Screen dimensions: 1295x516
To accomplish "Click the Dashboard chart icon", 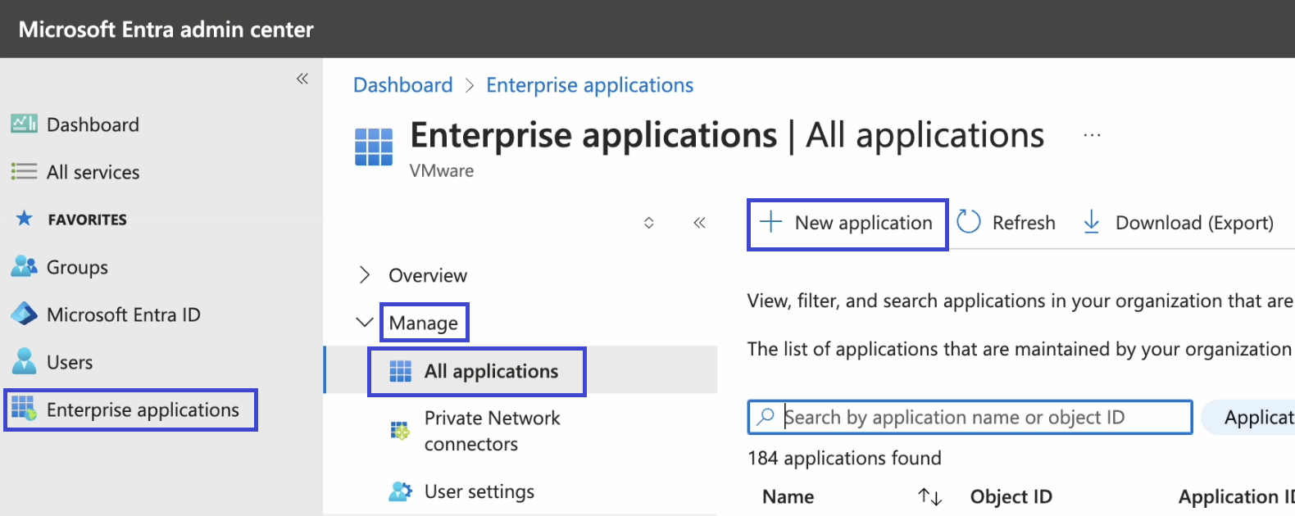I will pos(24,124).
